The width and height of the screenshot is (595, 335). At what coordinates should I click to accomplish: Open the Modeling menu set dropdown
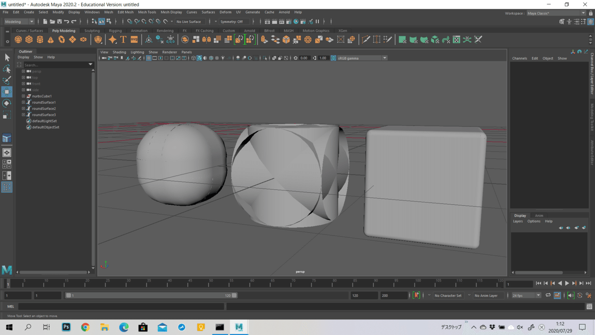(19, 21)
